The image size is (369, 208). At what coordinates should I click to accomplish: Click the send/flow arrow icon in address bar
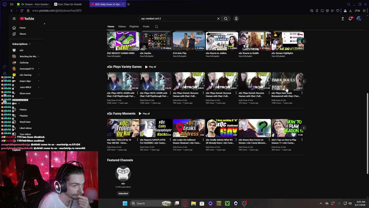tap(332, 11)
